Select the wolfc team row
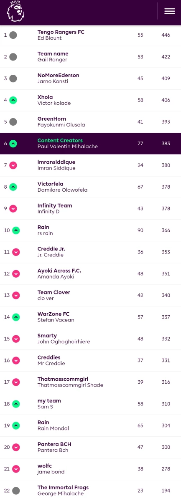 click(90, 469)
